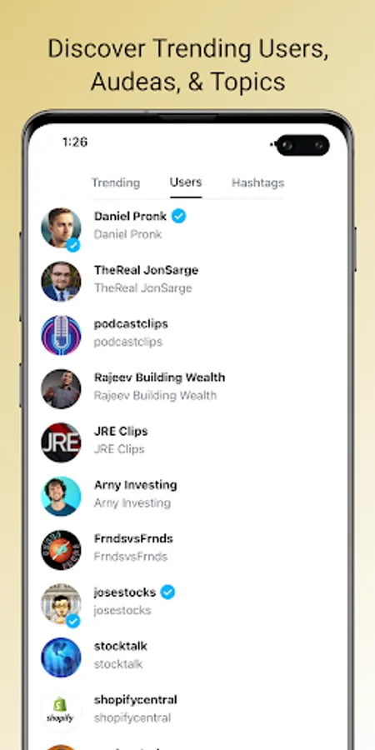Viewport: 375px width, 750px height.
Task: Tap the verified badge beside Daniel Pronk
Action: [x=179, y=216]
